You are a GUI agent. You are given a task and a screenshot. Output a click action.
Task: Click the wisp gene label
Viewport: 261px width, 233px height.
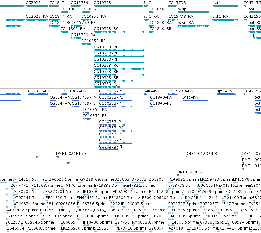pos(182,9)
